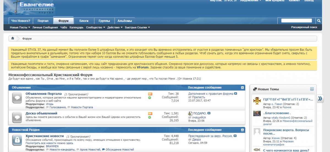This screenshot has width=330, height=152.
Task: Collapse the Новые Темы sidebar block
Action: [312, 89]
